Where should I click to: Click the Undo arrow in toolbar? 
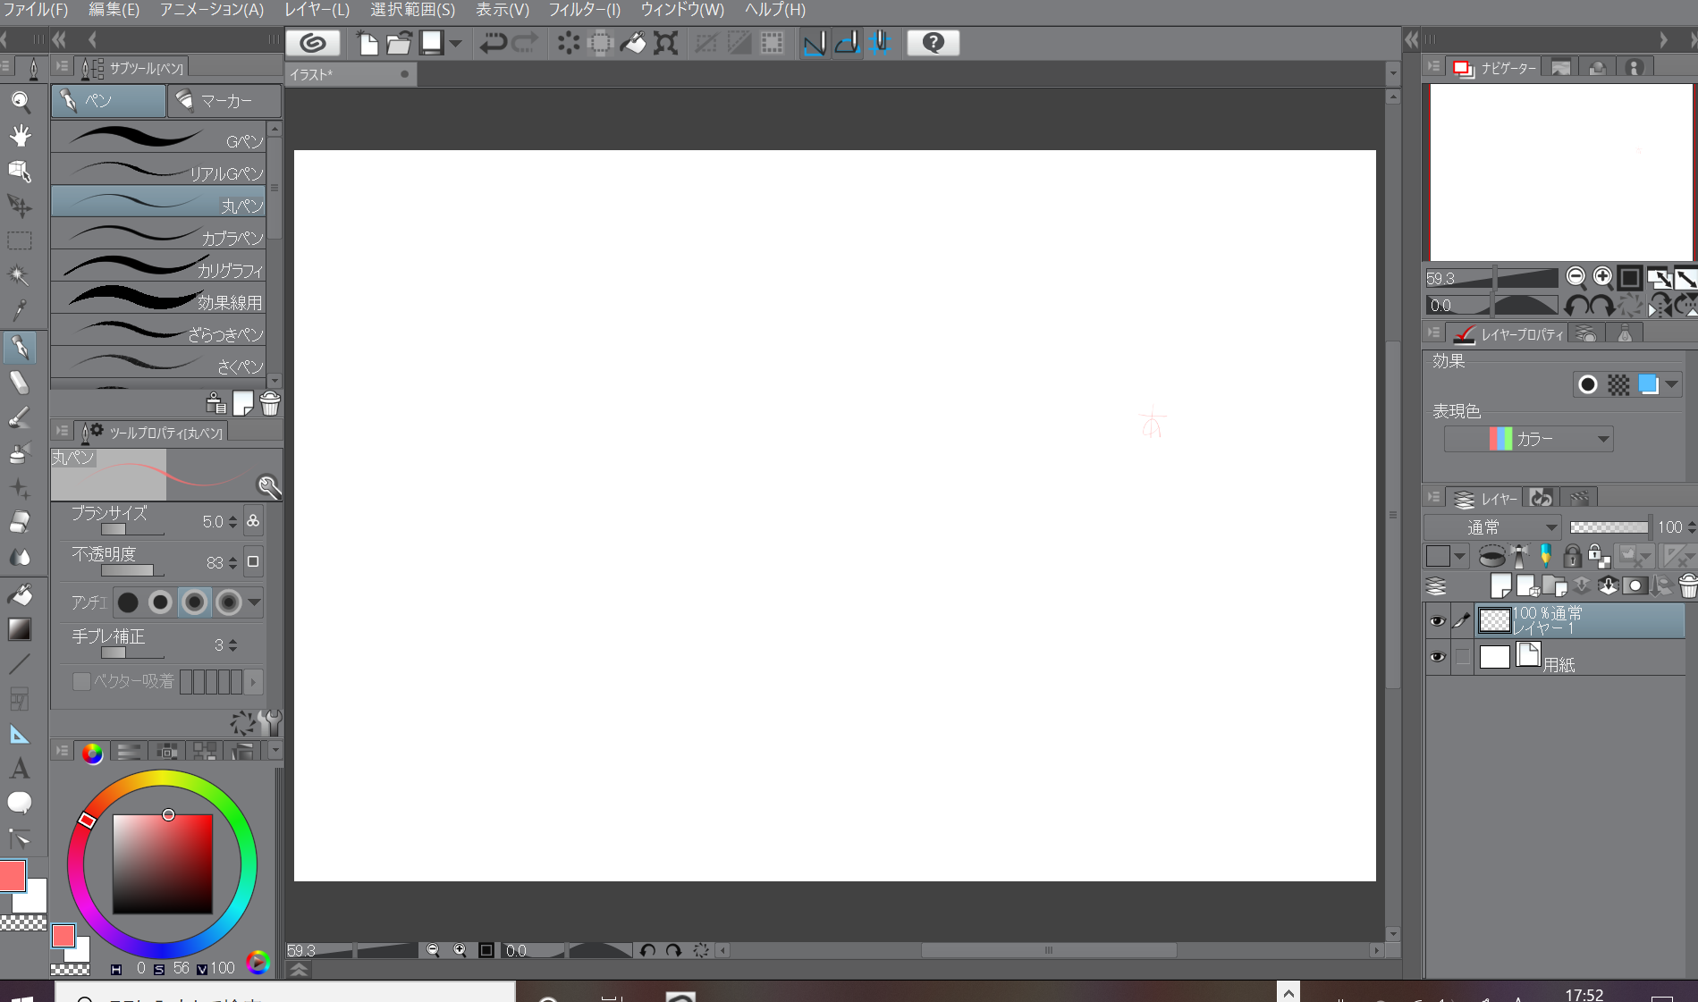[x=493, y=43]
